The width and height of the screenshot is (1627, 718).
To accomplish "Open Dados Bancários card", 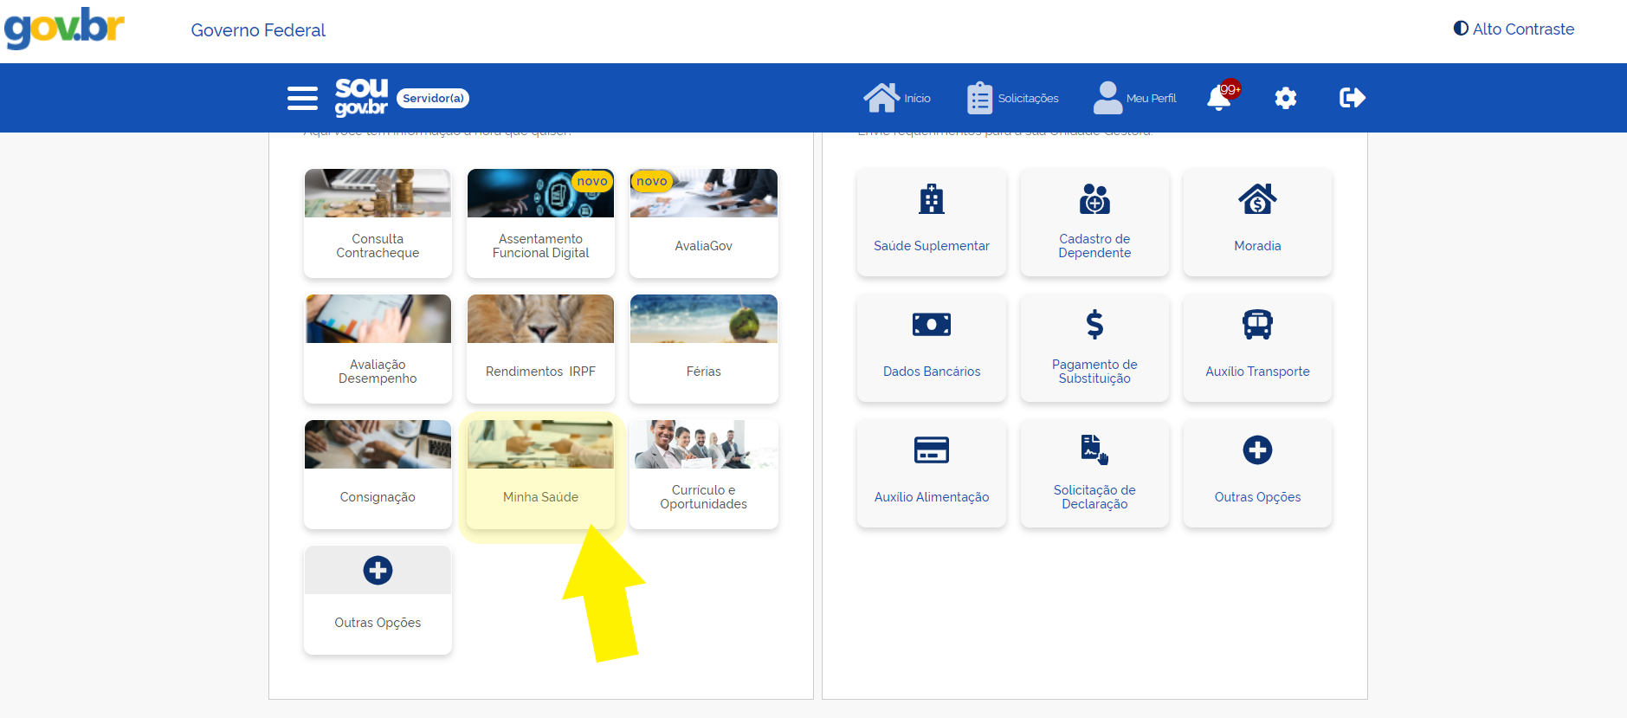I will (x=931, y=348).
